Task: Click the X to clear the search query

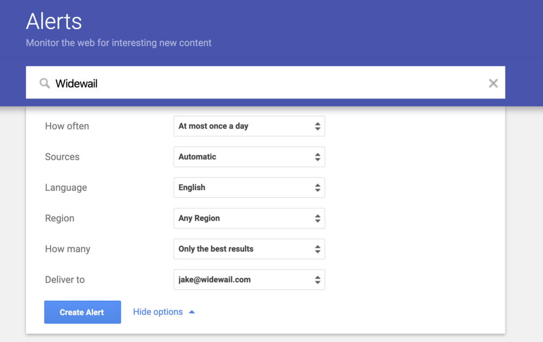Action: click(493, 83)
